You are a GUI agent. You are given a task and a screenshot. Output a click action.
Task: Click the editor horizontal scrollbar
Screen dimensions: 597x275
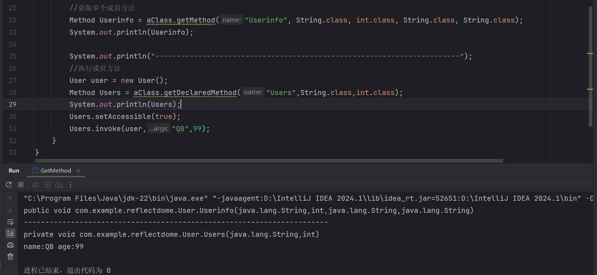(268, 161)
